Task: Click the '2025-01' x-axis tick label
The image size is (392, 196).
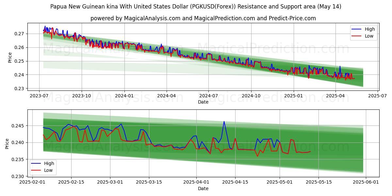Action: pos(293,96)
